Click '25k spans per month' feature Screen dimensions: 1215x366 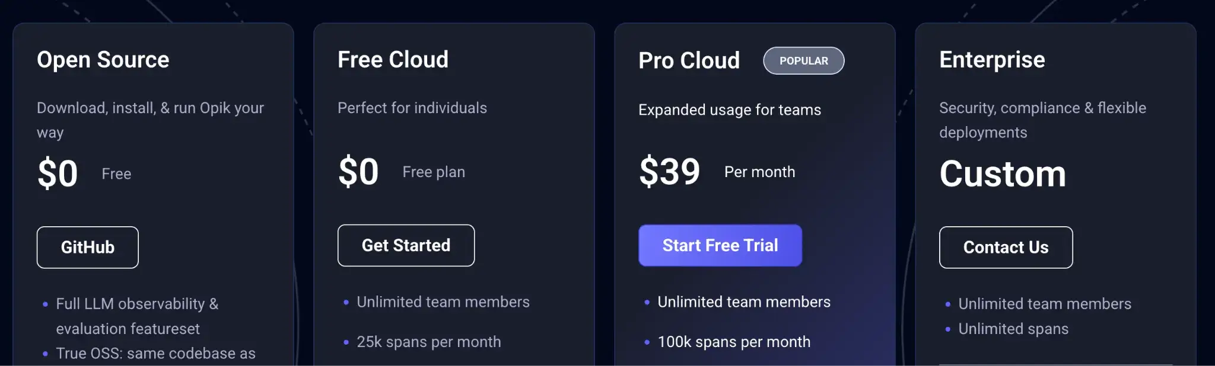click(428, 342)
